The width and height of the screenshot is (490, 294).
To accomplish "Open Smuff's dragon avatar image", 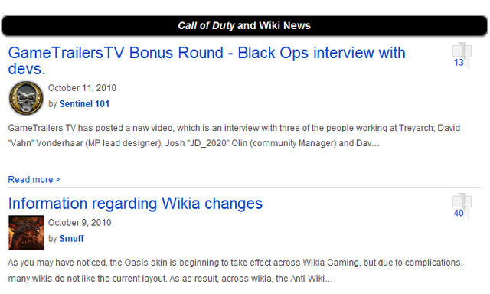I will 26,233.
